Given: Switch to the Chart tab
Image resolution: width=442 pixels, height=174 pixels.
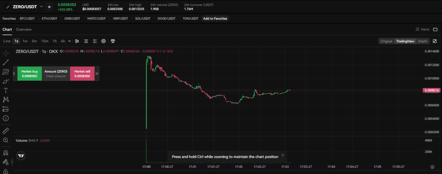Looking at the screenshot, I should [7, 29].
